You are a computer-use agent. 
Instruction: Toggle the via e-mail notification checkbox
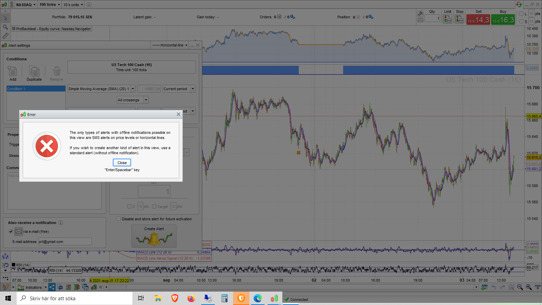(x=11, y=231)
